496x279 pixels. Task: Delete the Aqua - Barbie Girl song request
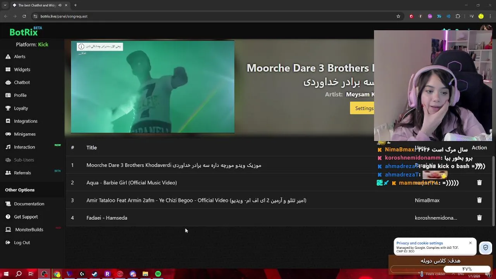pos(479,183)
